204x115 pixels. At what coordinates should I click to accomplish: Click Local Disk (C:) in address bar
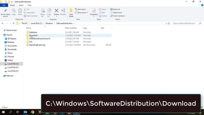coord(37,23)
